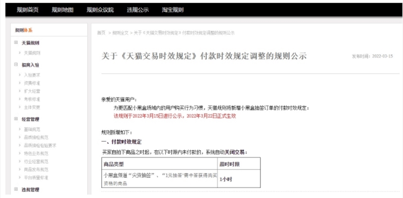Click the chevron arrow before 入驻要求
The height and width of the screenshot is (198, 403).
[x=20, y=75]
